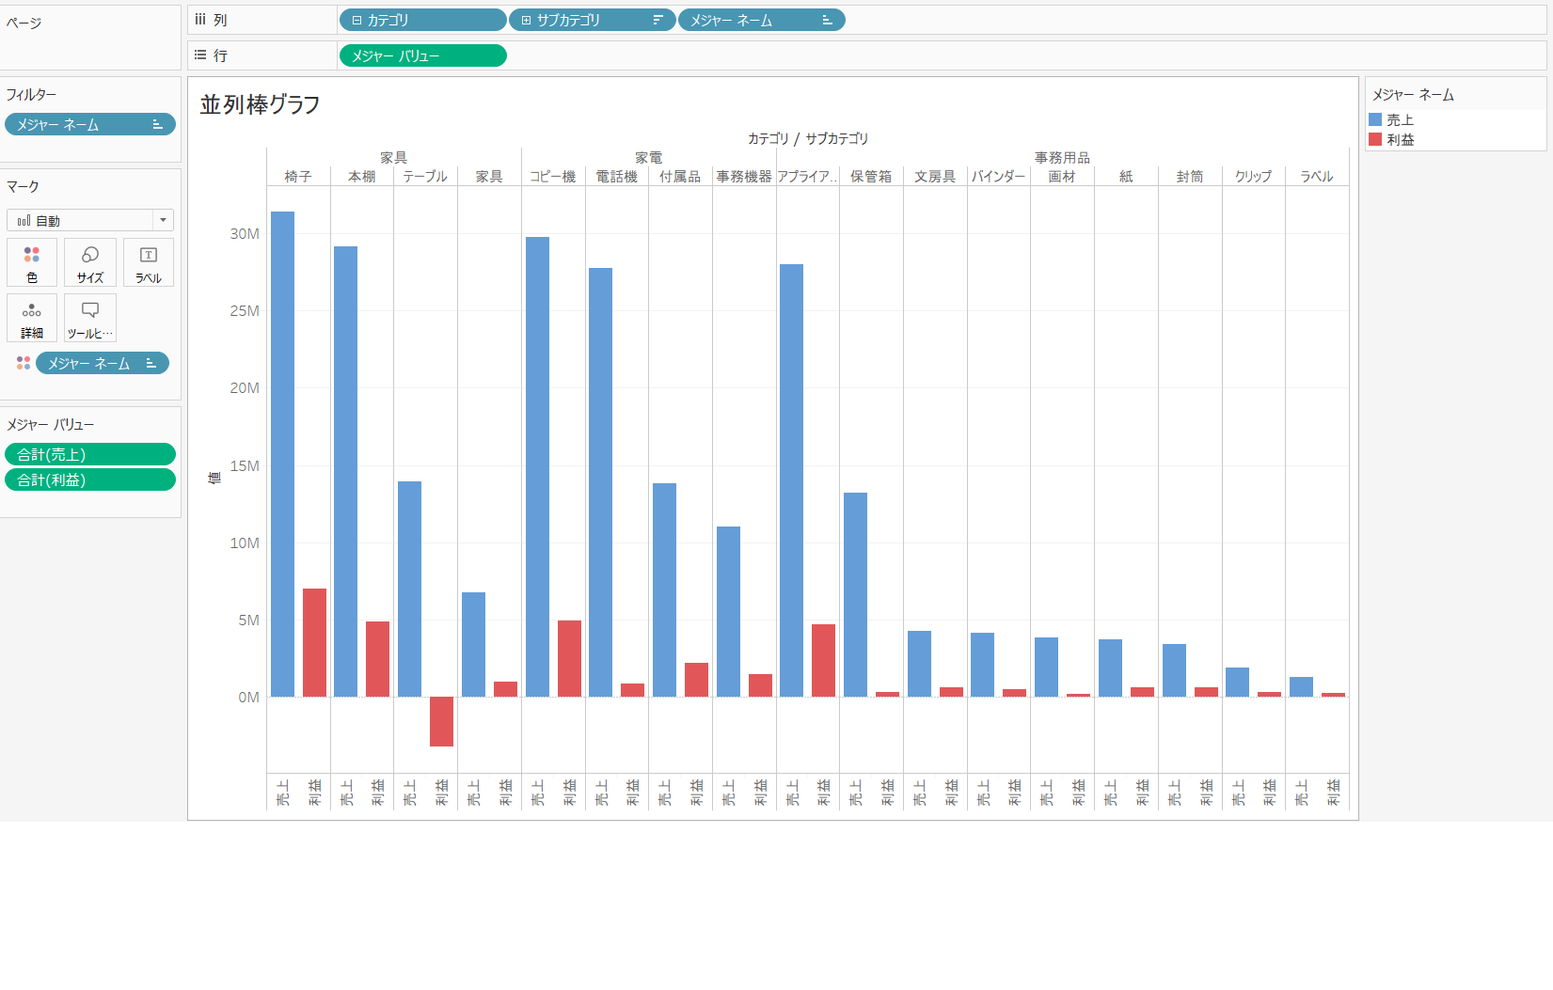Screen dimensions: 1553x990
Task: Select the サブカテゴリ pill on columns shelf
Action: (592, 20)
